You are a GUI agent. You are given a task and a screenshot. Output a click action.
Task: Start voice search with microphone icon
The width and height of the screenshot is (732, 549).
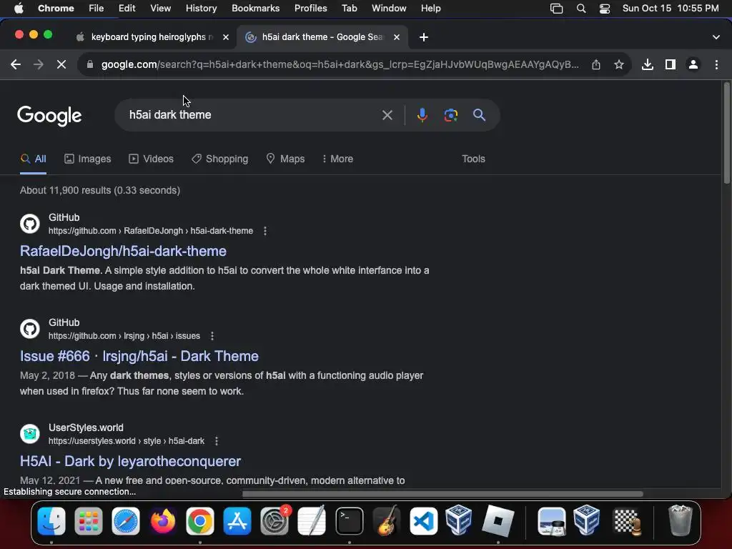tap(422, 115)
